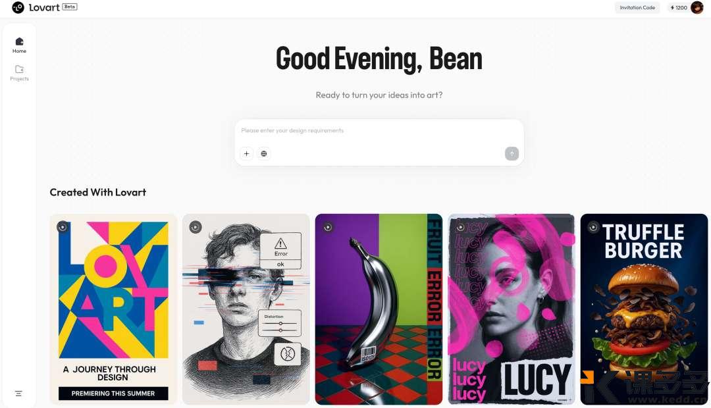Viewport: 711px width, 408px height.
Task: Open the user avatar menu
Action: (697, 8)
